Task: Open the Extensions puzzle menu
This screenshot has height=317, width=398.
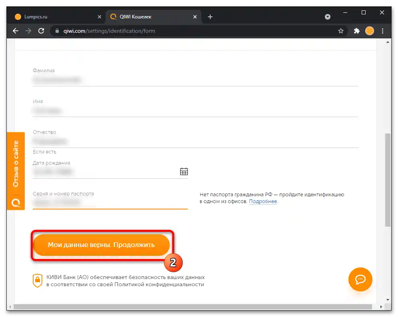Action: pyautogui.click(x=356, y=31)
